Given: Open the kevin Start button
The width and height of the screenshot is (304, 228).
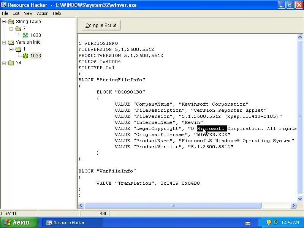Looking at the screenshot, I should coord(19,222).
